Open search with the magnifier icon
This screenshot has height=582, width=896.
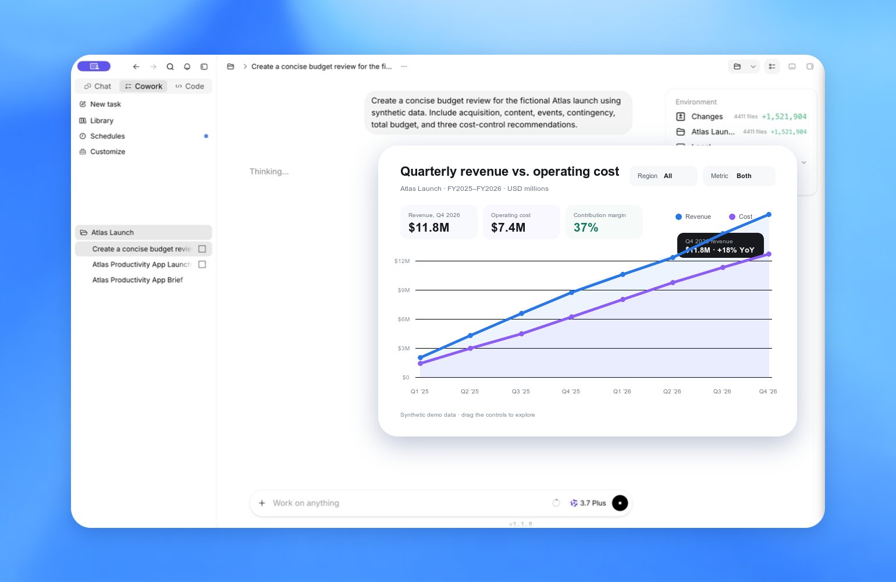[x=170, y=67]
